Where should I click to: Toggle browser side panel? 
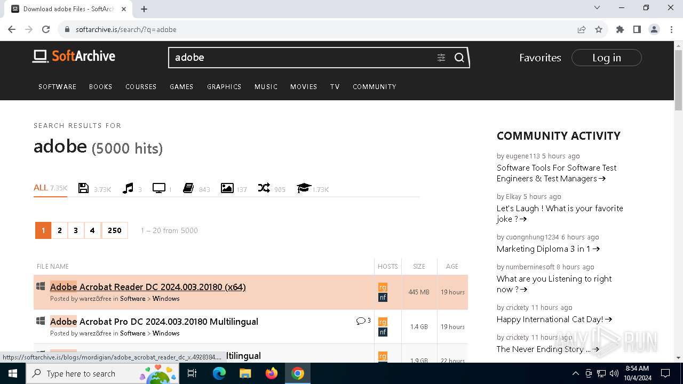(637, 29)
